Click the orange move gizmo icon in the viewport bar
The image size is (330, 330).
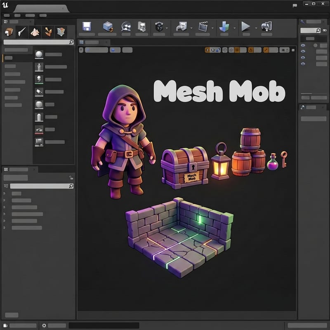(207, 50)
